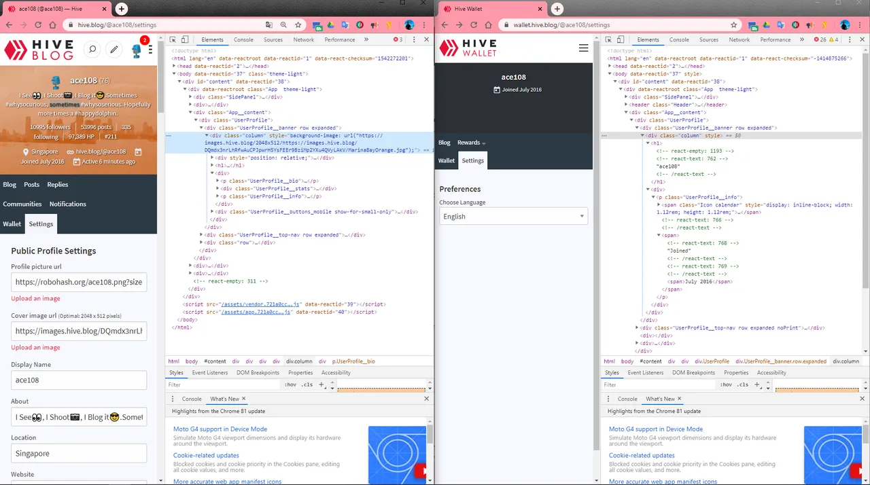
Task: Open Accessibility tab in right DevTools
Action: pyautogui.click(x=772, y=372)
